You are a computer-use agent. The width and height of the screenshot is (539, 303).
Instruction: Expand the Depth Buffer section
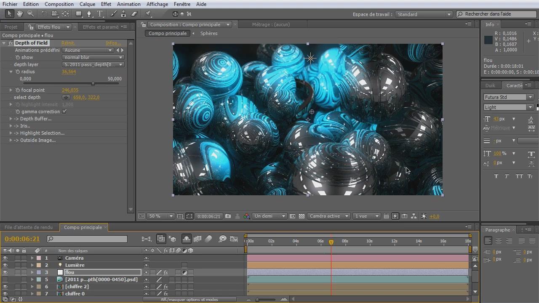click(11, 119)
